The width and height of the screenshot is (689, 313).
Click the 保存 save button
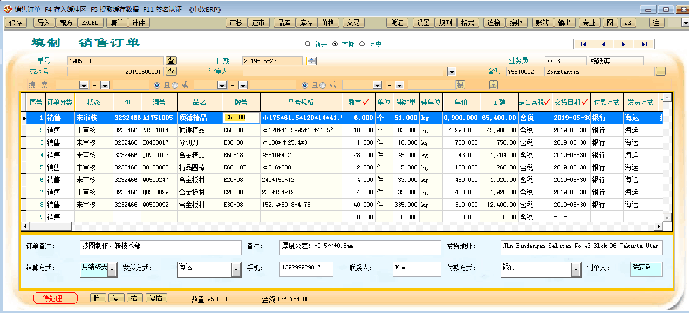(16, 23)
